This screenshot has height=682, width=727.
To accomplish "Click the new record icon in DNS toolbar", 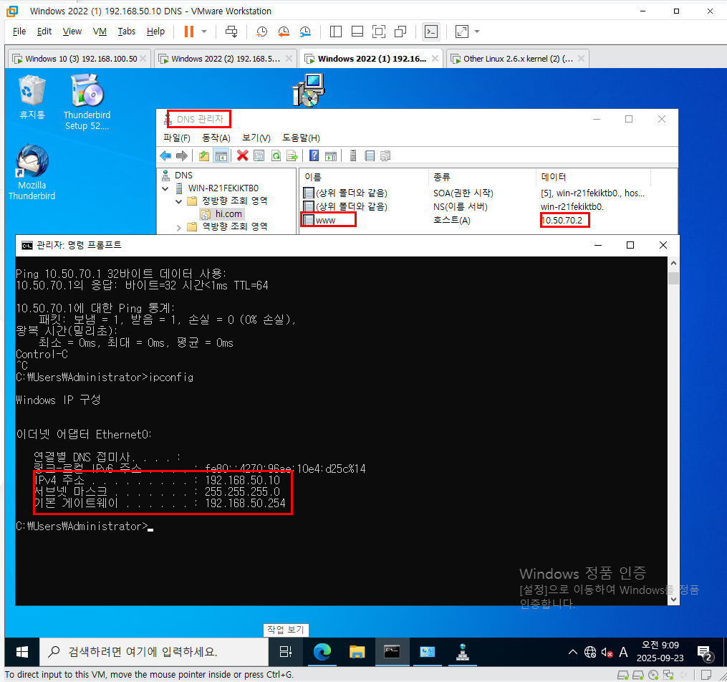I will pyautogui.click(x=370, y=155).
